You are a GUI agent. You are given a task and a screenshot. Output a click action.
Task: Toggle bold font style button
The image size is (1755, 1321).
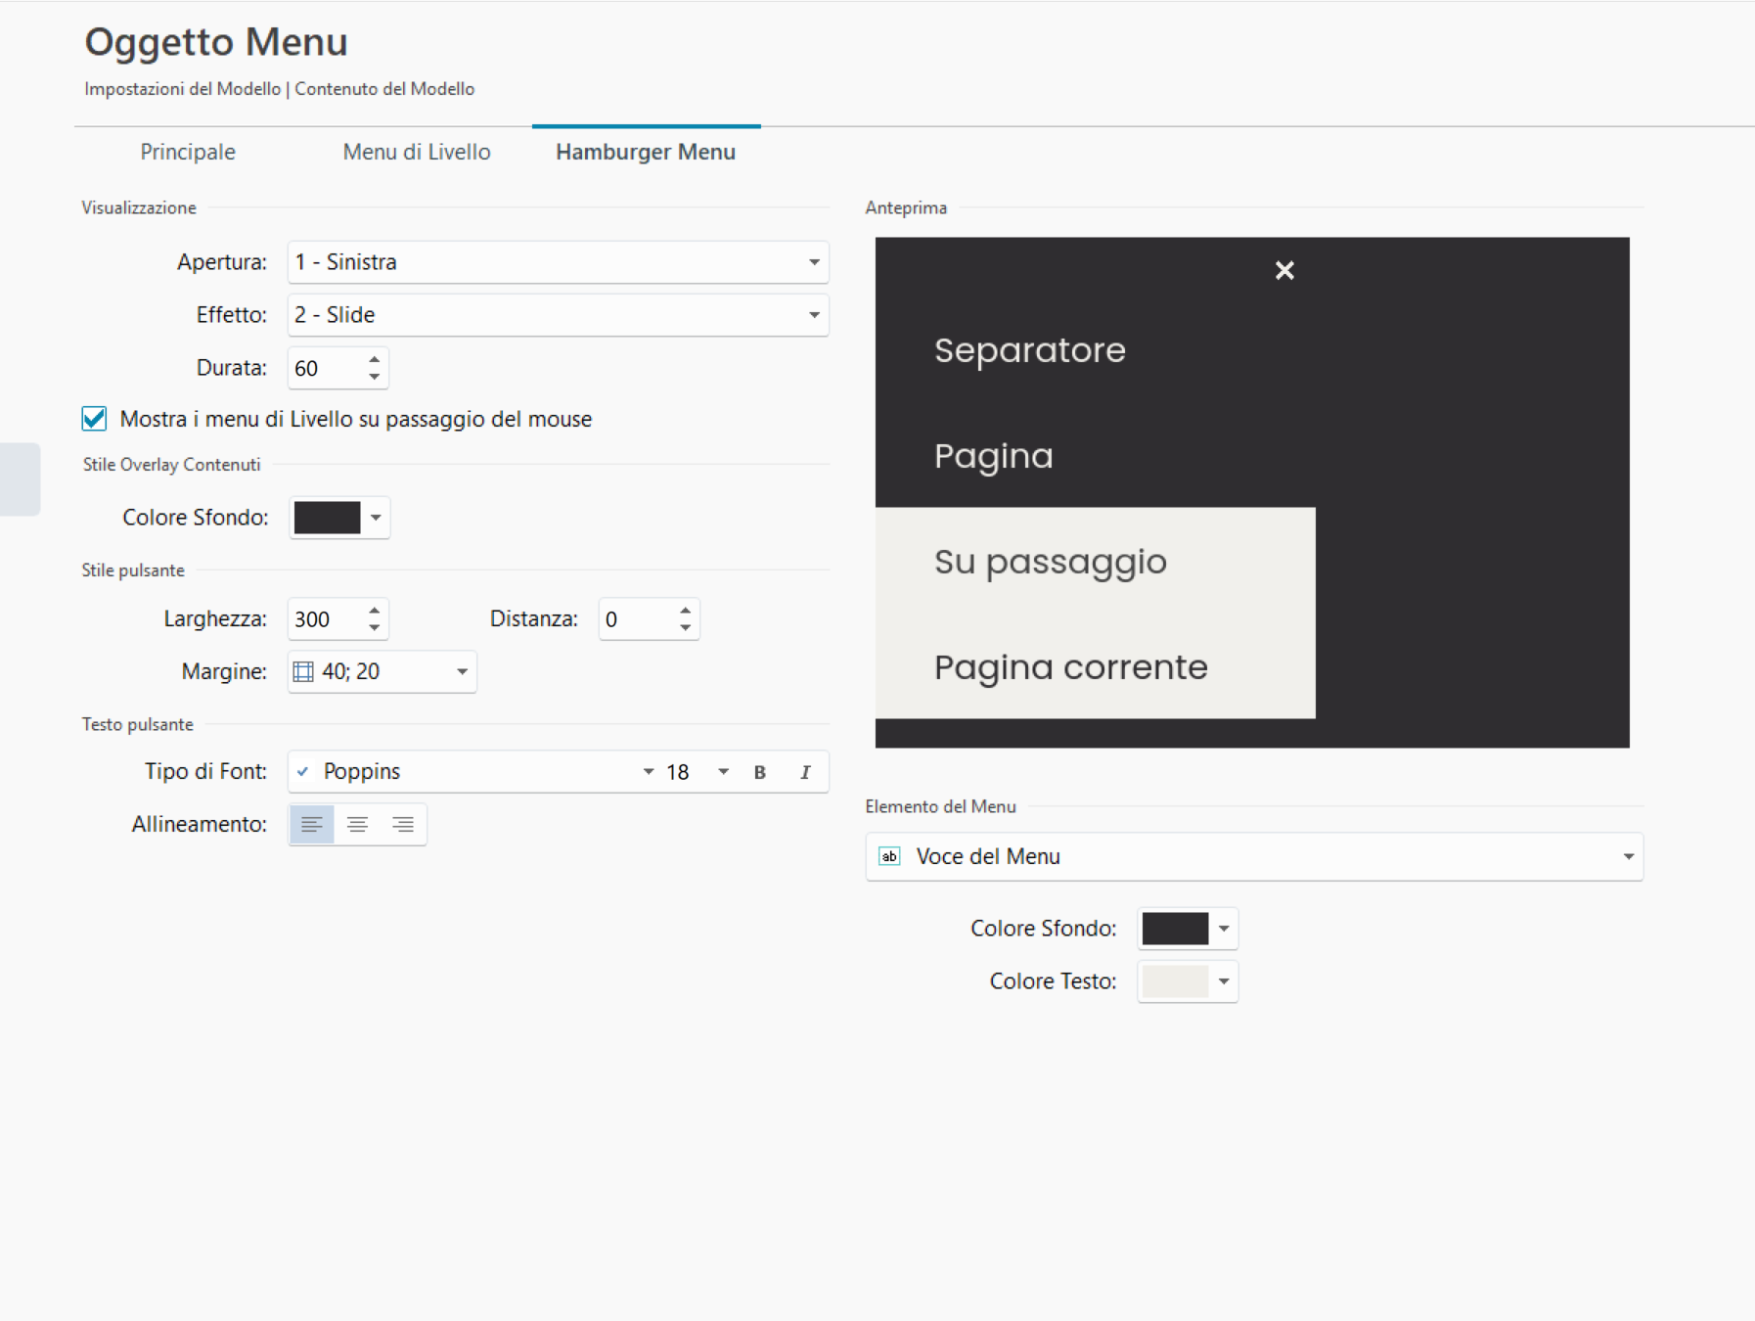point(759,772)
